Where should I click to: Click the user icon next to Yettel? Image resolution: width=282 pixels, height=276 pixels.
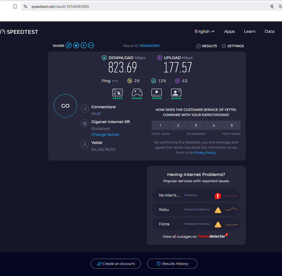click(x=85, y=144)
